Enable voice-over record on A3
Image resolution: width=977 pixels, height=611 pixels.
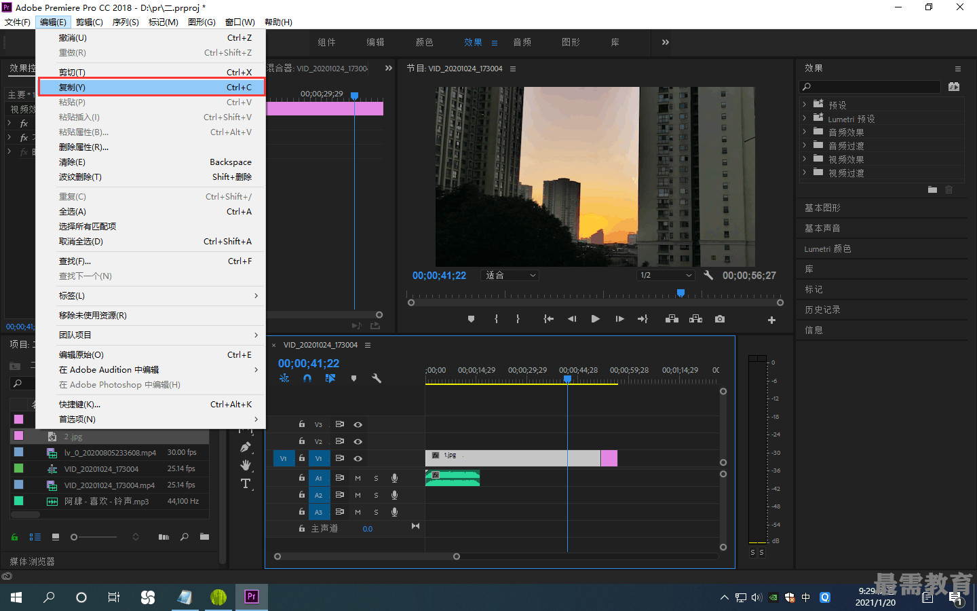click(x=394, y=512)
